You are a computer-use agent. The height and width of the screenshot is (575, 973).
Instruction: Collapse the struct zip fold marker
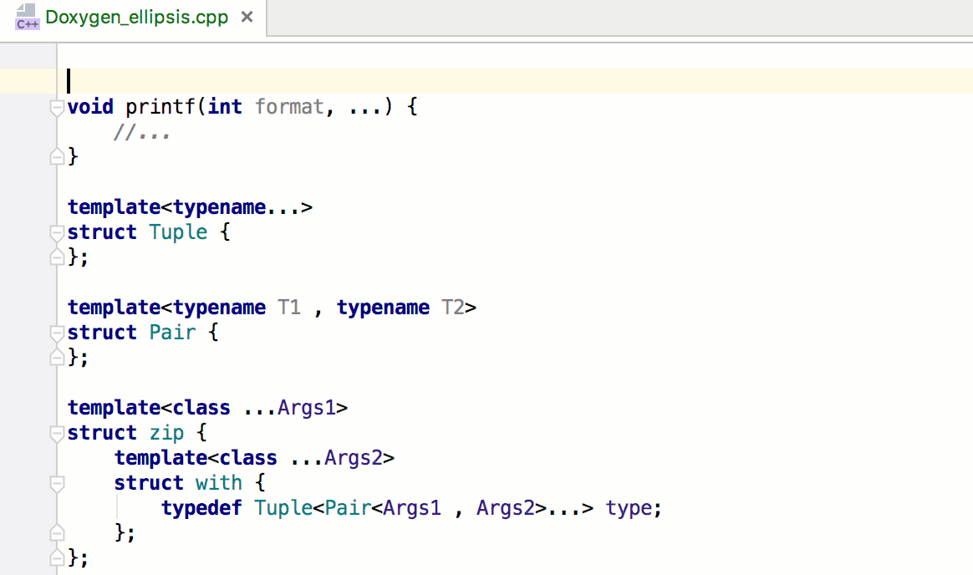(x=57, y=433)
